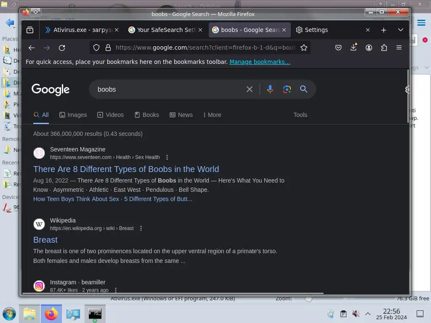The height and width of the screenshot is (323, 431).
Task: Open more options for Wikipedia result
Action: click(x=141, y=228)
